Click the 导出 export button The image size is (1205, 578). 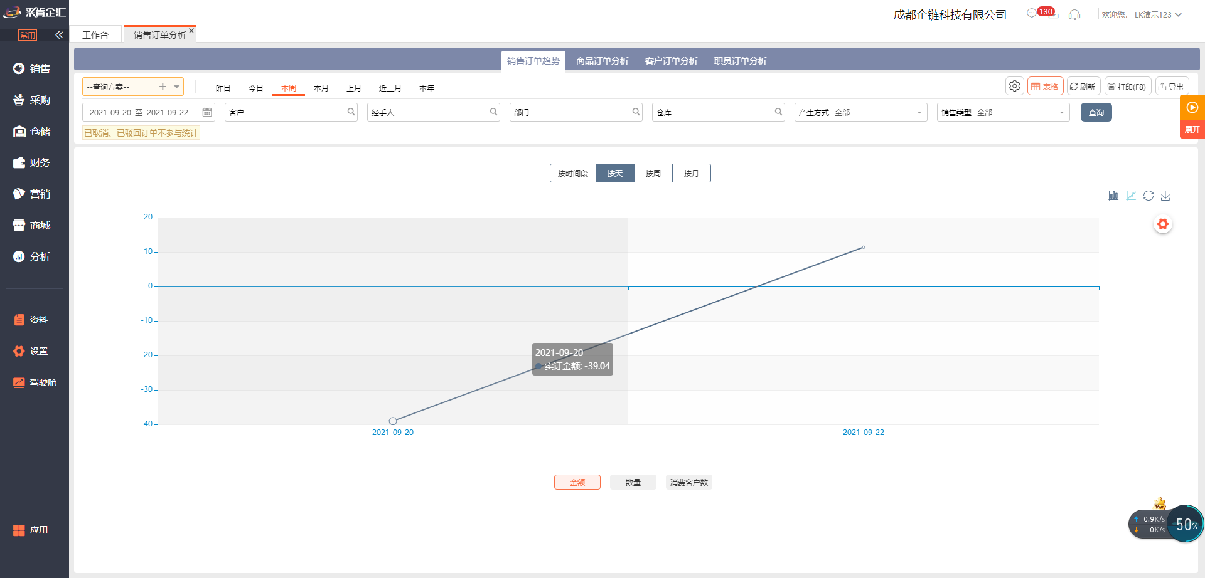point(1171,87)
